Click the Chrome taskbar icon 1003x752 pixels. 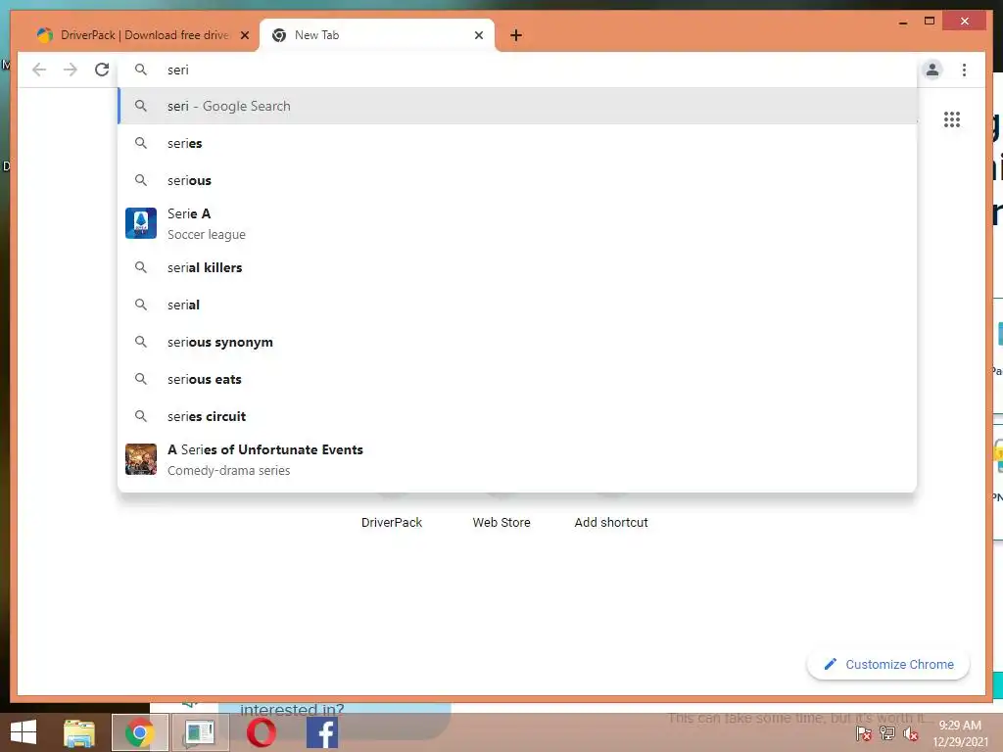pos(139,732)
